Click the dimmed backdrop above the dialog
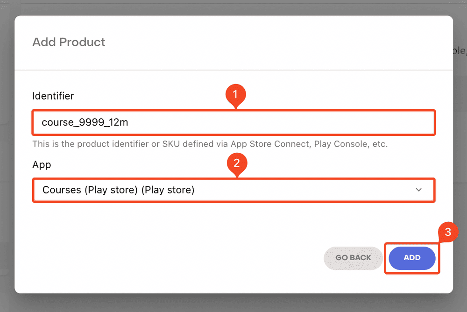 (233, 7)
